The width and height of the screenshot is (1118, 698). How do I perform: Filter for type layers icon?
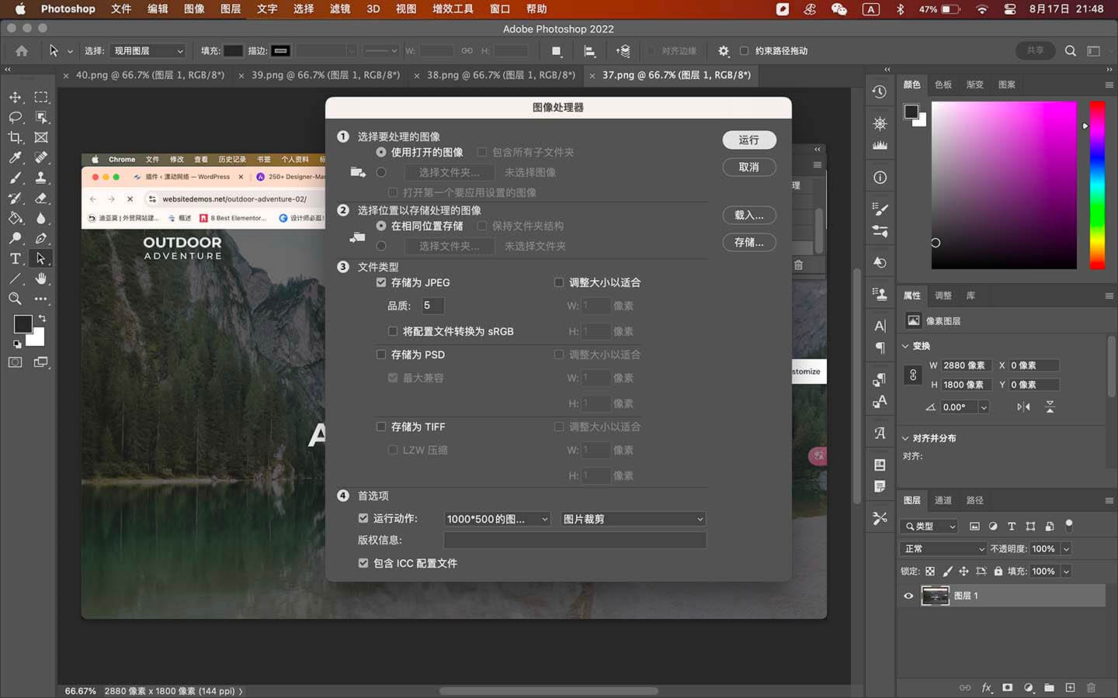pyautogui.click(x=1012, y=526)
